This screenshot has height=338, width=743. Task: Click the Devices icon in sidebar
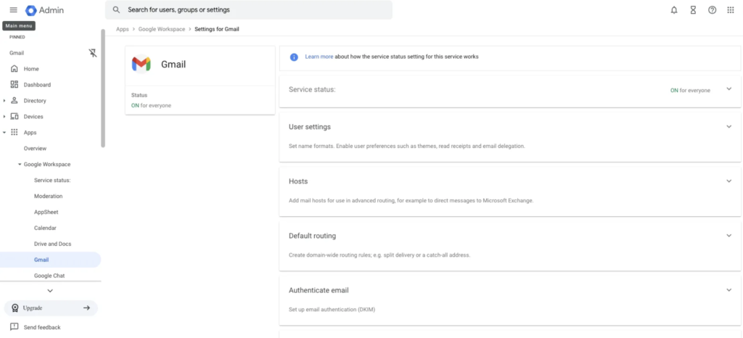[x=15, y=117]
